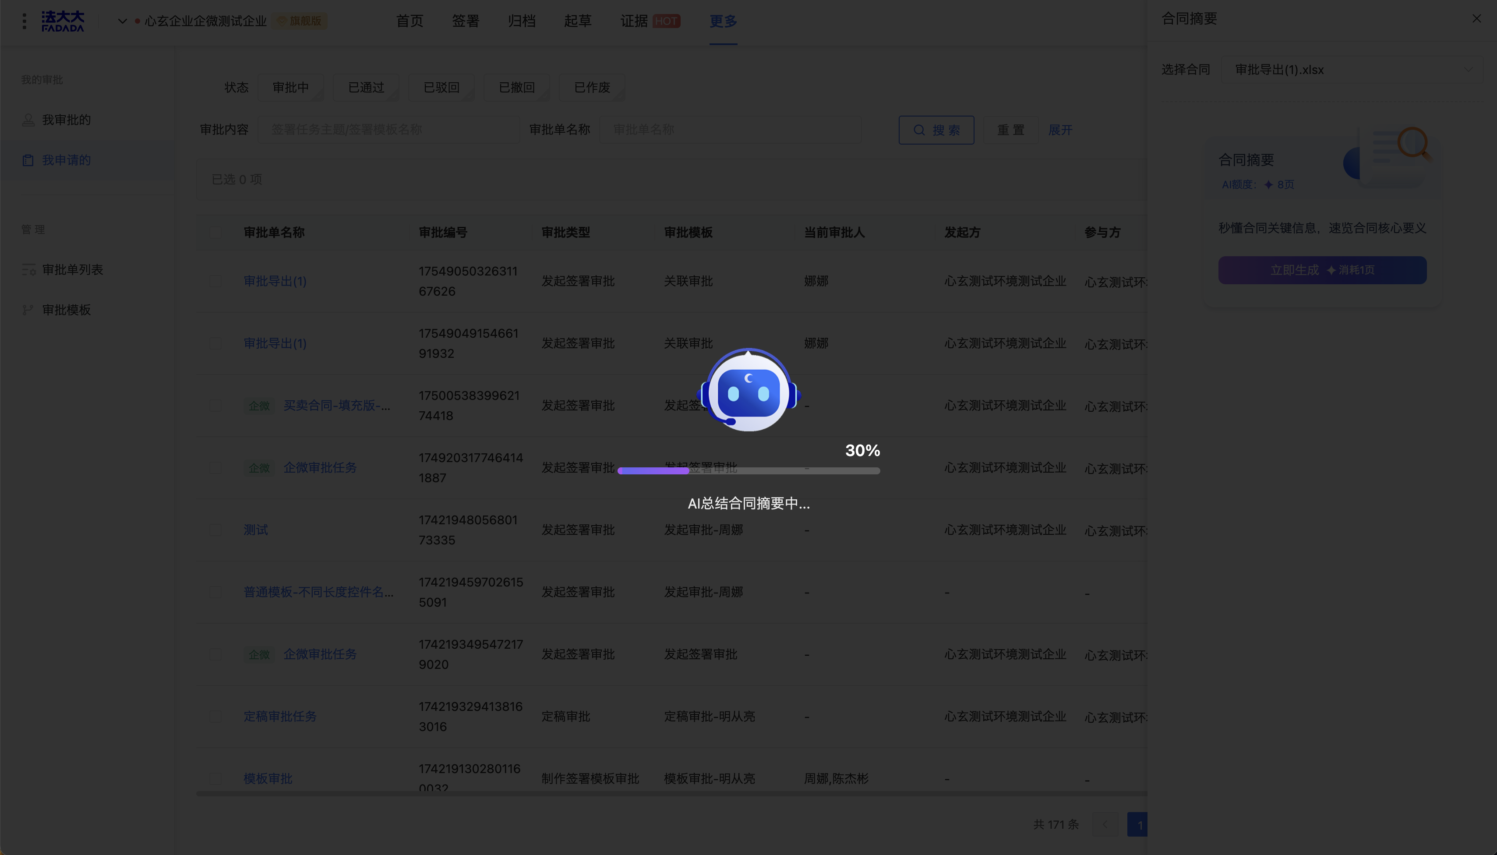Click the 我审批的 person icon
This screenshot has width=1497, height=855.
click(x=28, y=120)
